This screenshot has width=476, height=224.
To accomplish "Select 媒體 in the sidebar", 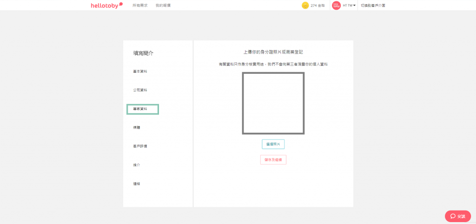I will [136, 128].
